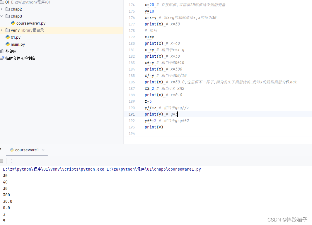This screenshot has height=225, width=312.
Task: Click the chap2 folder icon
Action: (x=8, y=9)
